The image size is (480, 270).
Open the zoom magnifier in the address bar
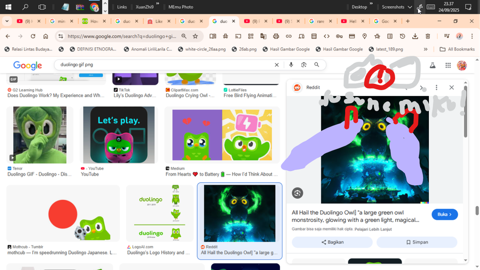[x=184, y=36]
